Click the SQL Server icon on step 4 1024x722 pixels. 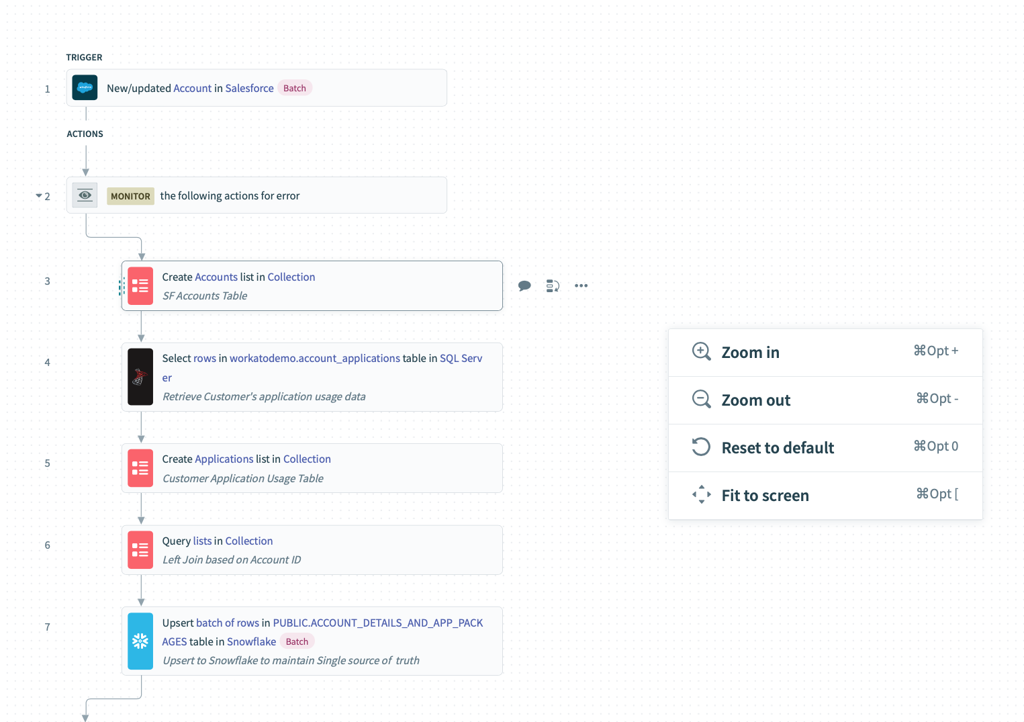click(x=140, y=377)
